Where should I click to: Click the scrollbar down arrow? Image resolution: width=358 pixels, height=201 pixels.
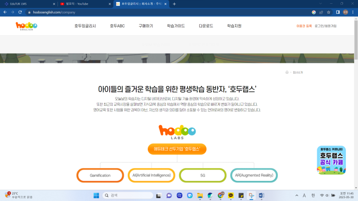coord(356,188)
